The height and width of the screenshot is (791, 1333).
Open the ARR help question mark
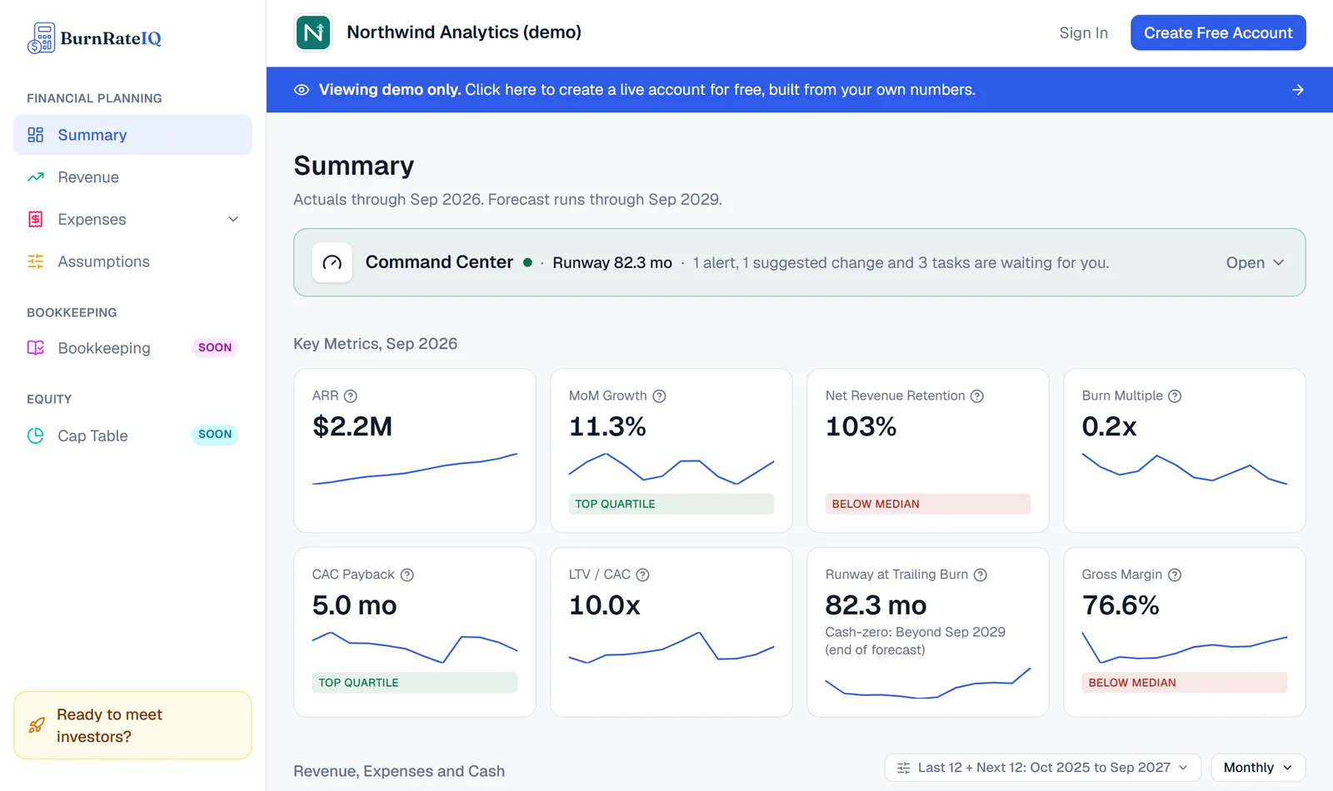click(351, 396)
